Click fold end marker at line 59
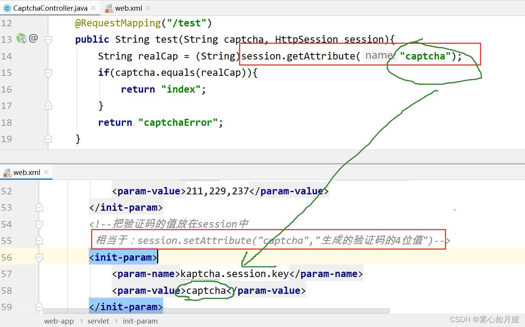 click(x=39, y=307)
